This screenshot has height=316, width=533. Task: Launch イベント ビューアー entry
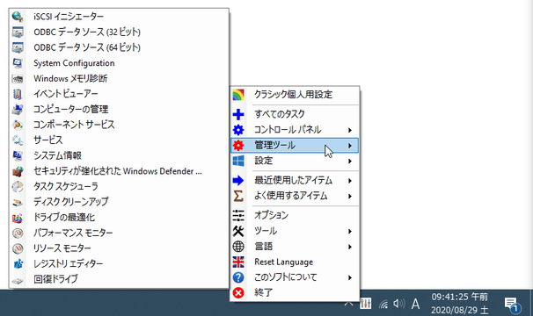pos(119,94)
